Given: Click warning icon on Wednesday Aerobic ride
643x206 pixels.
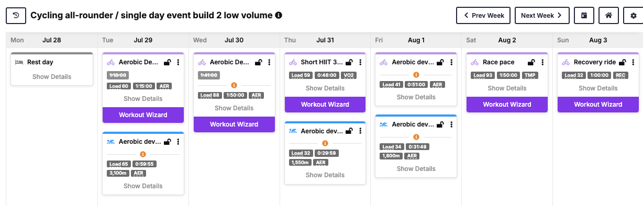Looking at the screenshot, I should click(x=234, y=85).
